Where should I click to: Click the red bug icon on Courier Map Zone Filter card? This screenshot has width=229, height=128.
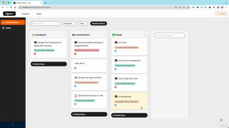116,87
